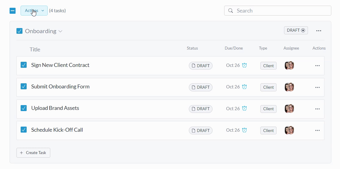The width and height of the screenshot is (340, 169).
Task: Open the Upload Brand Assets task title
Action: pos(55,108)
